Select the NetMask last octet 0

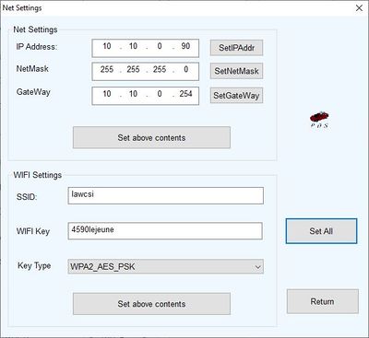pos(186,69)
